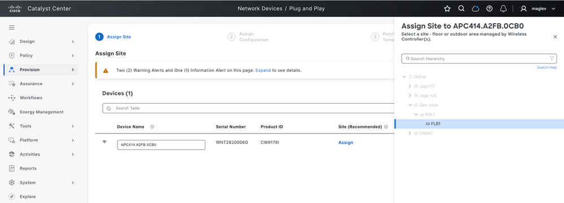Click the cloud status icon

click(475, 8)
